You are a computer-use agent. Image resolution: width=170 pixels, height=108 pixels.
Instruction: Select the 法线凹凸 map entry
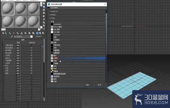(x=78, y=76)
